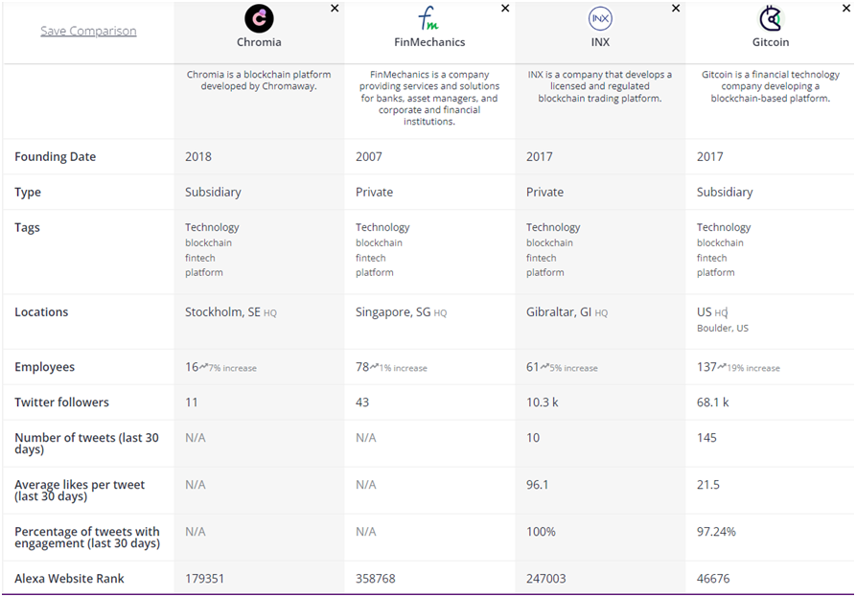Click Chromia's 7% increase employee trend
This screenshot has width=856, height=597.
pyautogui.click(x=227, y=368)
